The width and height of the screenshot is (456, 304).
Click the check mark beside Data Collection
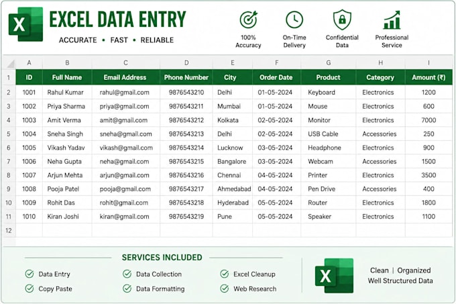[127, 274]
